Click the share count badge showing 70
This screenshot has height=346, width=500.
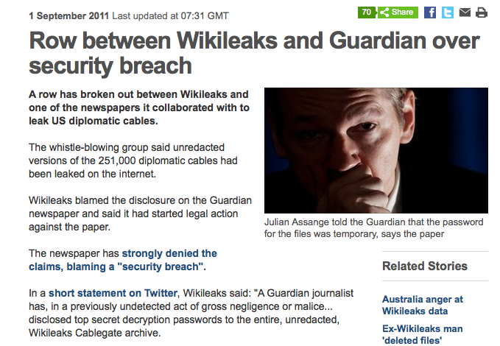tap(366, 13)
